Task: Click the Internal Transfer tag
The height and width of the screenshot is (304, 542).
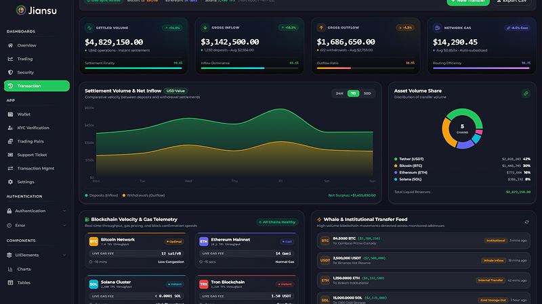Action: (490, 280)
